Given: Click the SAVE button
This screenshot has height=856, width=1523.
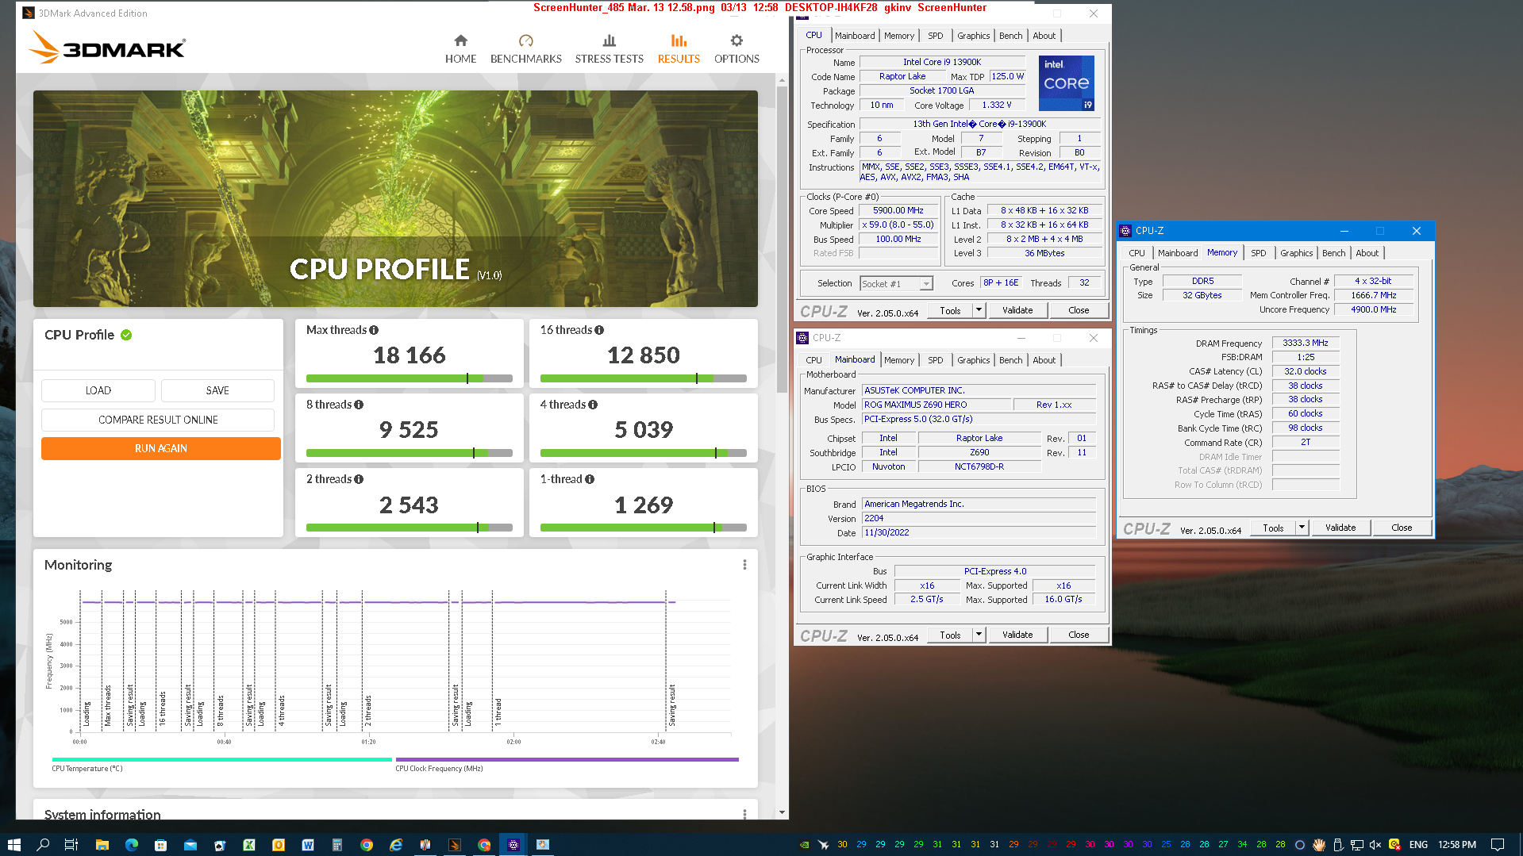Looking at the screenshot, I should [x=217, y=390].
